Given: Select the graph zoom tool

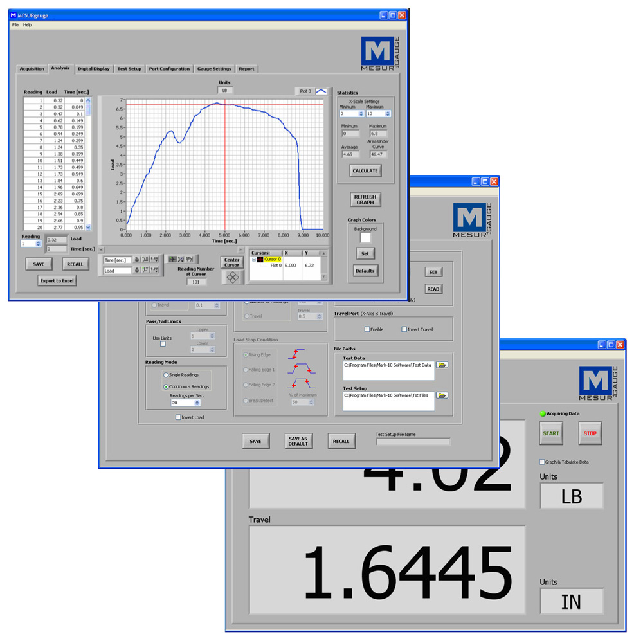Looking at the screenshot, I should 181,259.
